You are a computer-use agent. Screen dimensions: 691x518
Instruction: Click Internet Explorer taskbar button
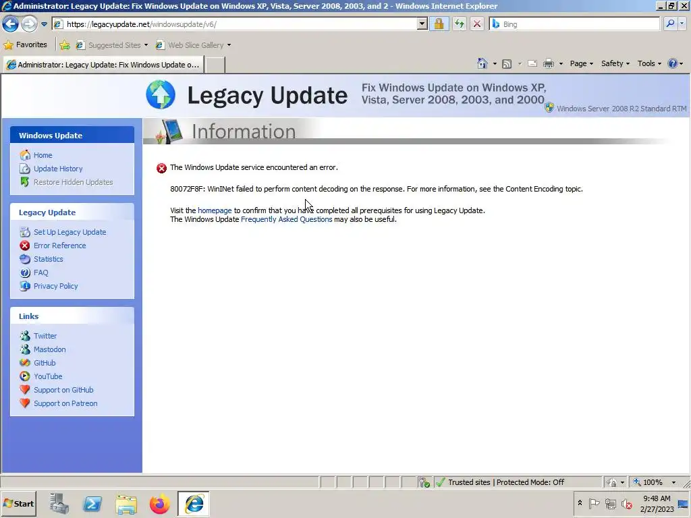(x=194, y=504)
